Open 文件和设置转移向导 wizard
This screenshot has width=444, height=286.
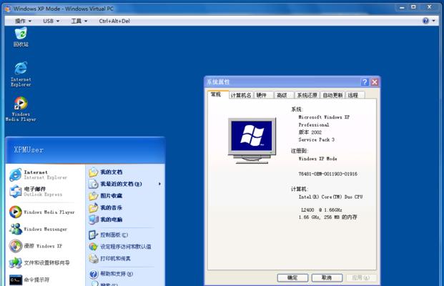click(x=39, y=263)
